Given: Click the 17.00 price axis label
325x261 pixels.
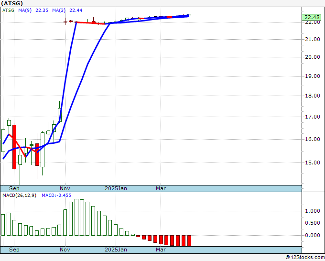Looking at the screenshot, I should pos(313,117).
